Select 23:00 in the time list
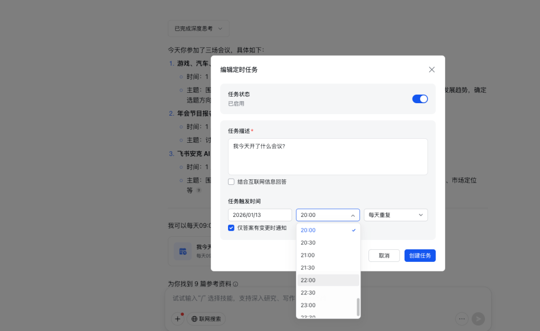Screen dimensions: 540x331 point(328,305)
